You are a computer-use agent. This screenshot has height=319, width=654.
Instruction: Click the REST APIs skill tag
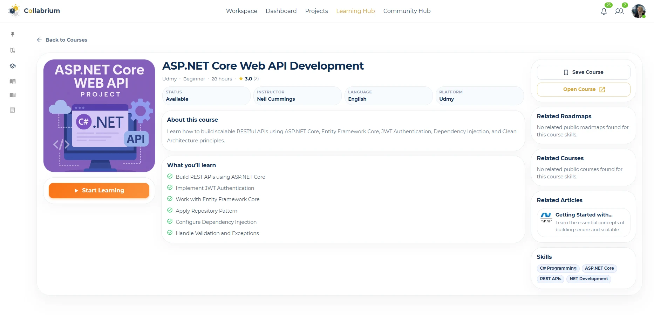pyautogui.click(x=550, y=279)
